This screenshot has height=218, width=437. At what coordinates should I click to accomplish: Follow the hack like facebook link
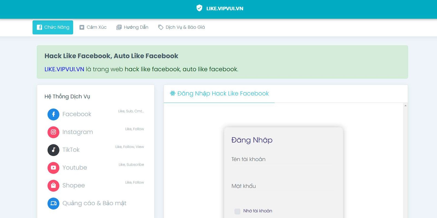tap(152, 69)
